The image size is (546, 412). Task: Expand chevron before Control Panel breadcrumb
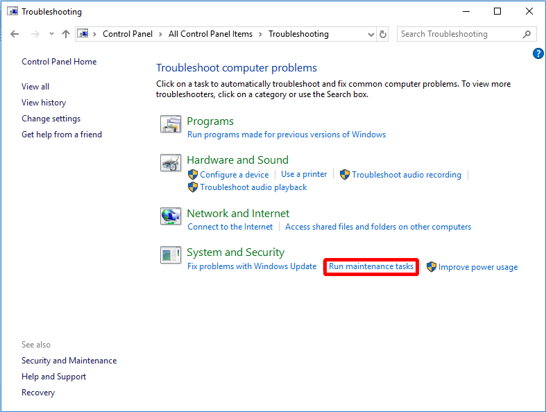[x=94, y=34]
